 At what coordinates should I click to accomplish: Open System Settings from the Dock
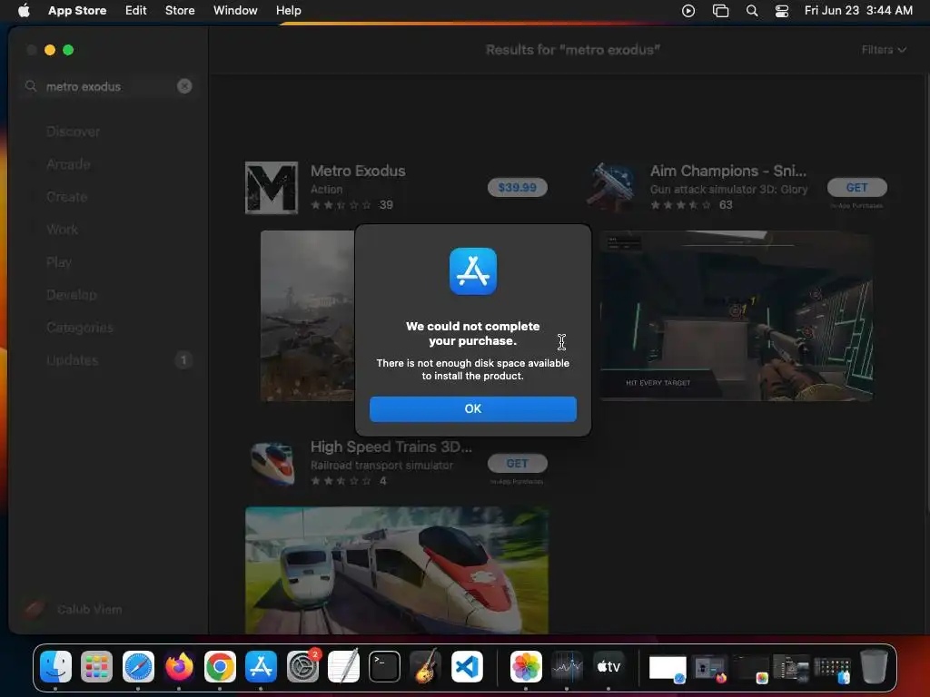point(302,667)
